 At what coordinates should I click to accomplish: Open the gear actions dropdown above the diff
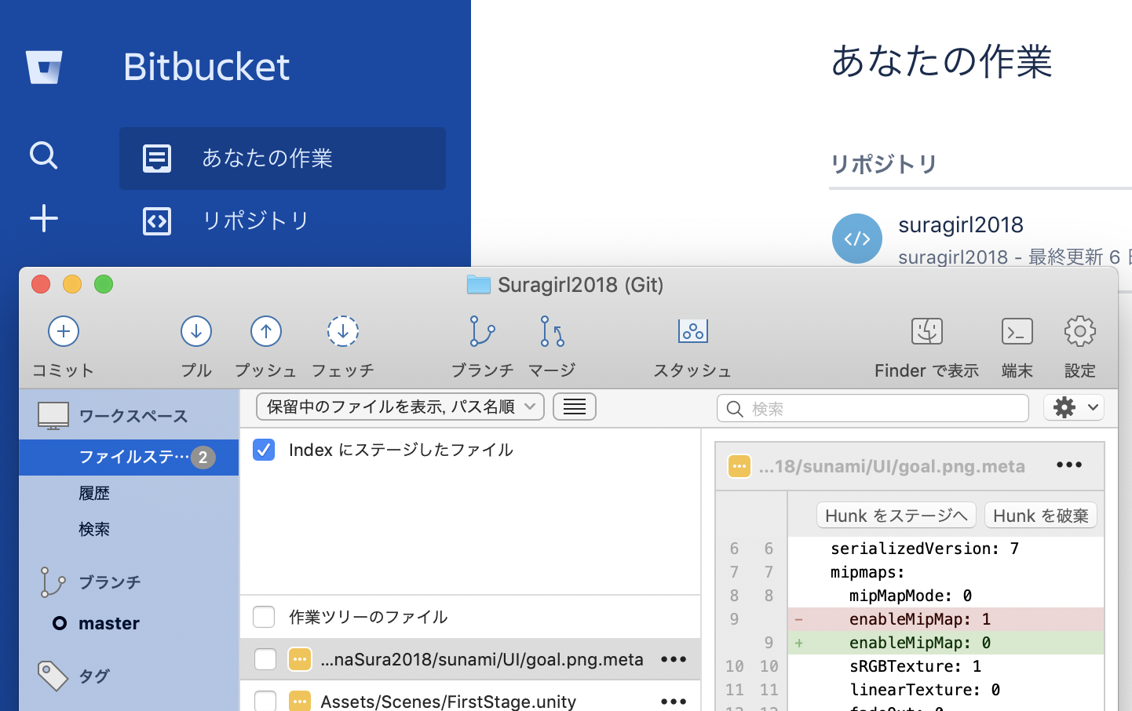[1073, 407]
